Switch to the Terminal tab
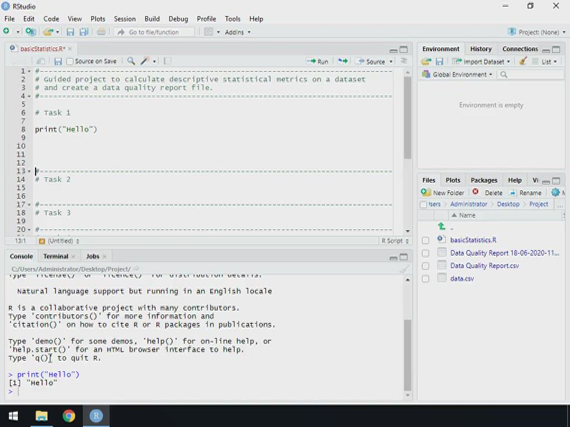570x427 pixels. click(x=56, y=256)
